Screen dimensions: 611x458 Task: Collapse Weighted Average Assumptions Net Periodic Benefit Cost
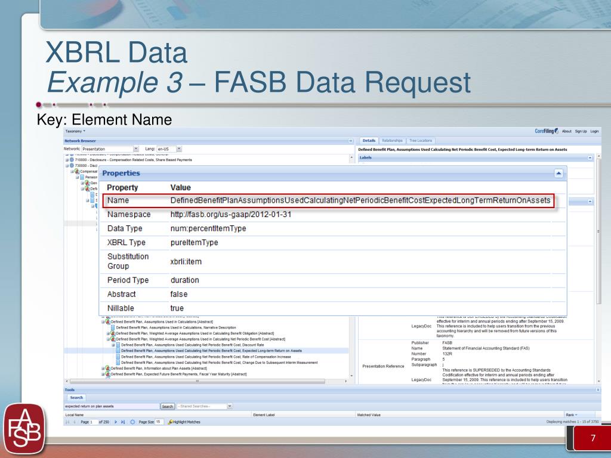(108, 339)
